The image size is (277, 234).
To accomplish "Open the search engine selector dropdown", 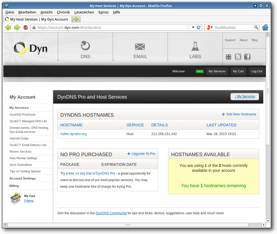I will click(209, 27).
